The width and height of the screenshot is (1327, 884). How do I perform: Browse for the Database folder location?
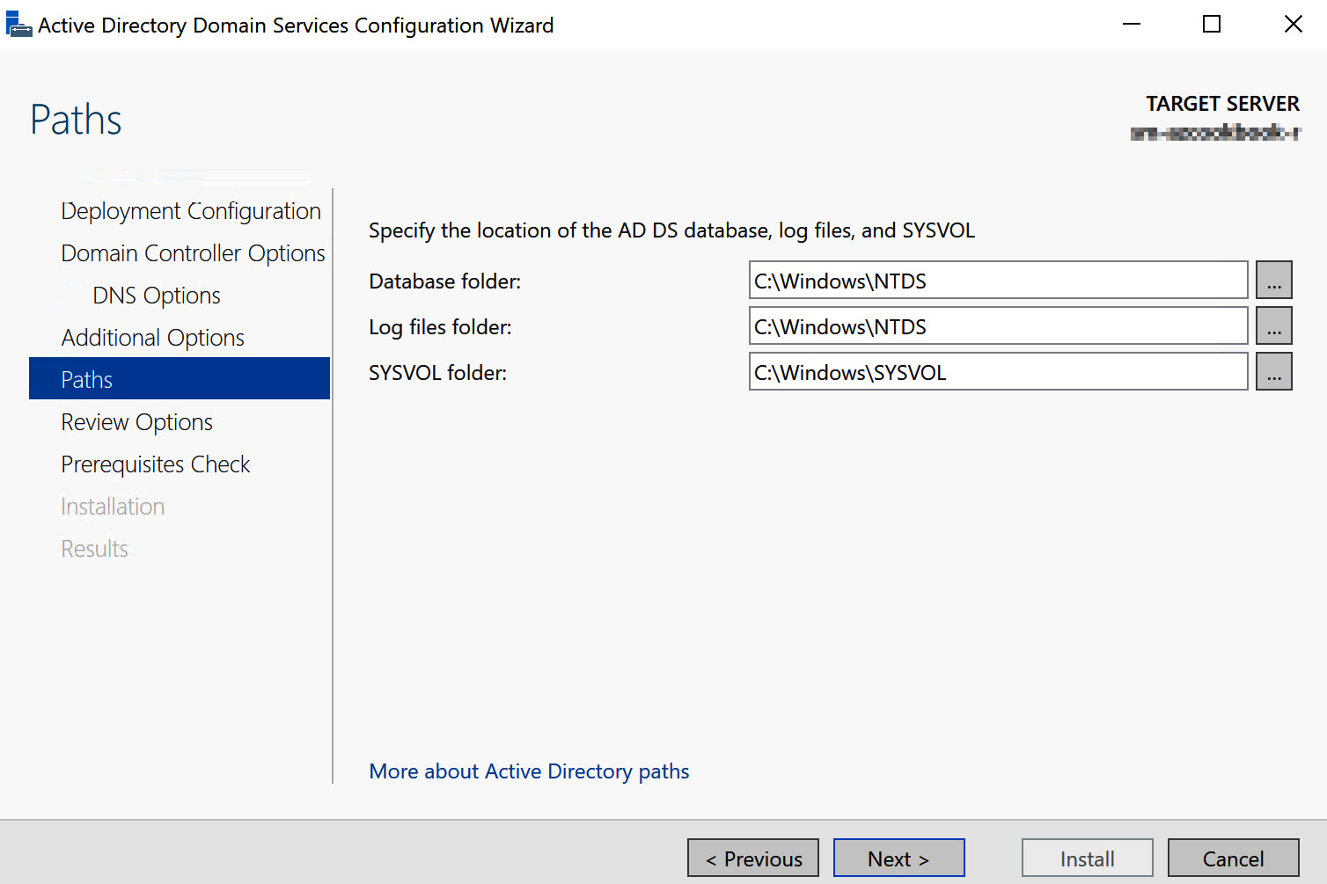(x=1273, y=281)
